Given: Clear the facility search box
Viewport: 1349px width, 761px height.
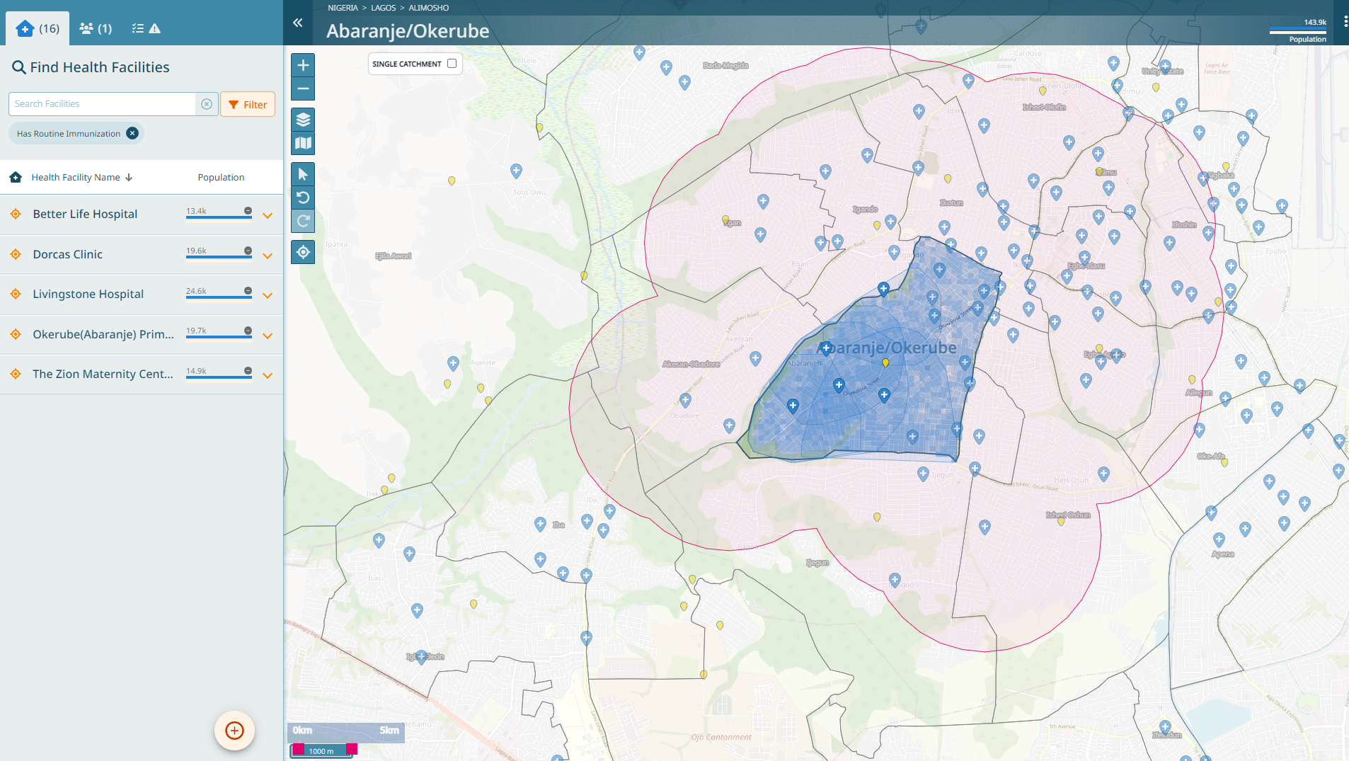Looking at the screenshot, I should point(207,104).
